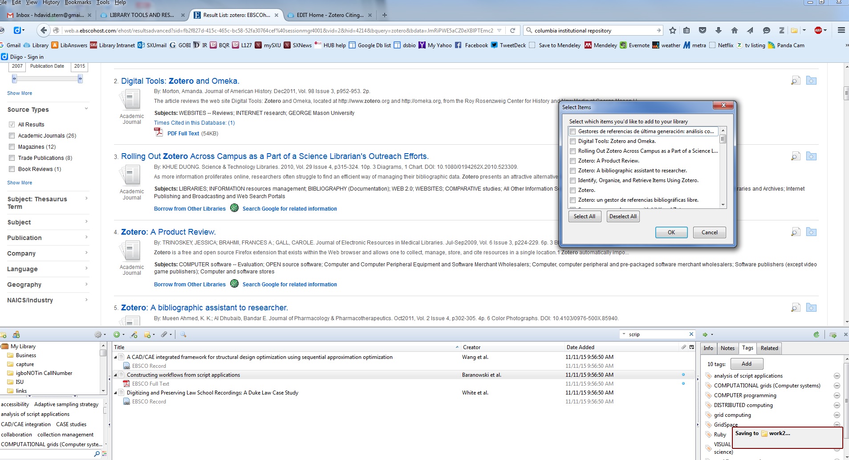Open the Downloads arrow icon
This screenshot has width=849, height=460.
pos(718,30)
